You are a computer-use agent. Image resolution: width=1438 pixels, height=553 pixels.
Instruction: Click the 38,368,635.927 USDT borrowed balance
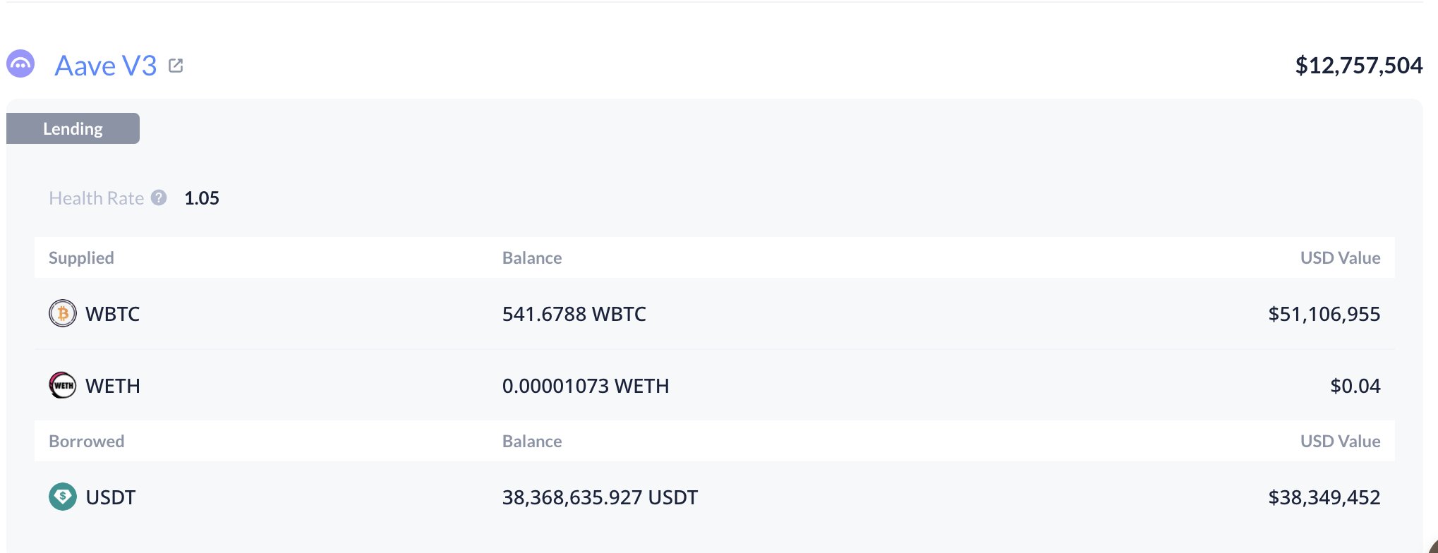tap(600, 498)
